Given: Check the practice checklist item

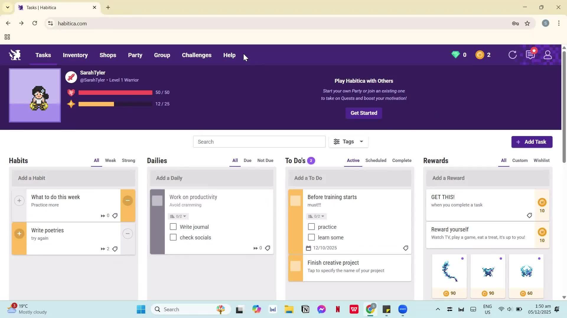Looking at the screenshot, I should tap(311, 226).
